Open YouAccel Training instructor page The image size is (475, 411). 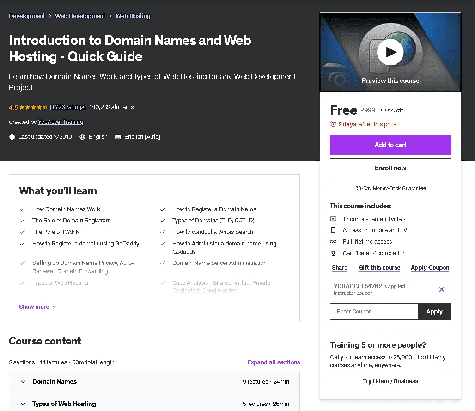click(61, 122)
